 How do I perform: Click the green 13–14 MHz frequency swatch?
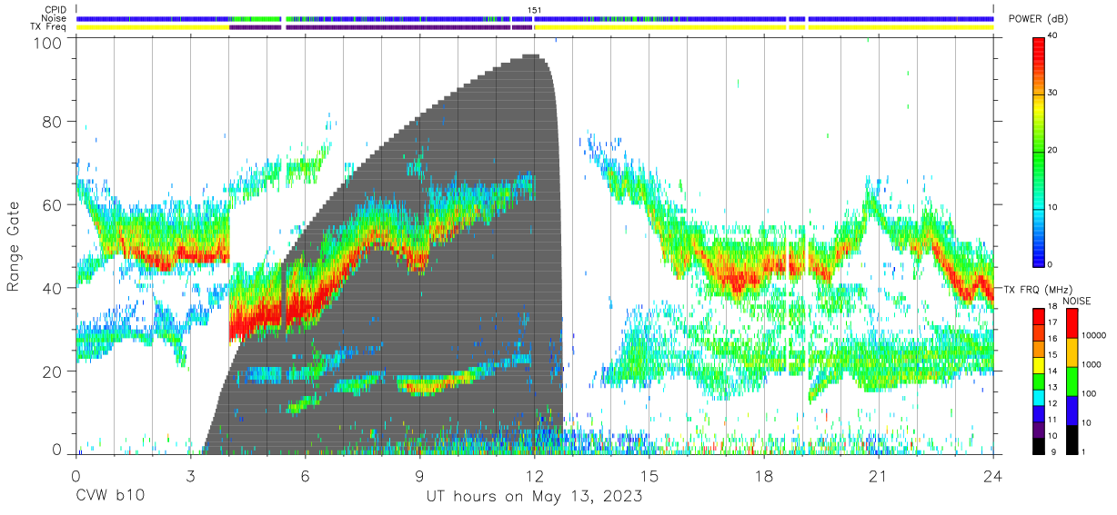(1039, 380)
